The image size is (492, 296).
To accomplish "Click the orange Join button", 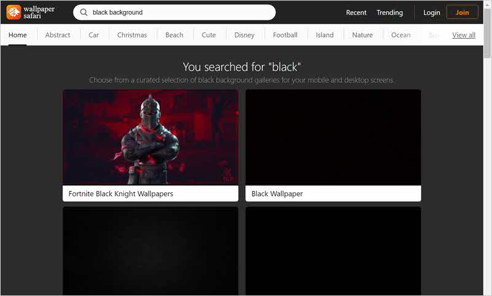I will point(462,12).
